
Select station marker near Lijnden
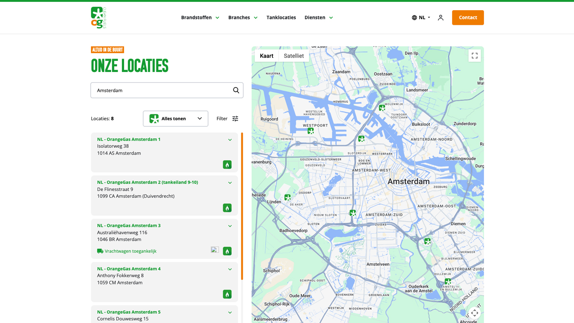coord(287,197)
